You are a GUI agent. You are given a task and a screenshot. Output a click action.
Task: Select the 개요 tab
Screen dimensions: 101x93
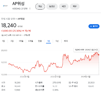coord(40,6)
